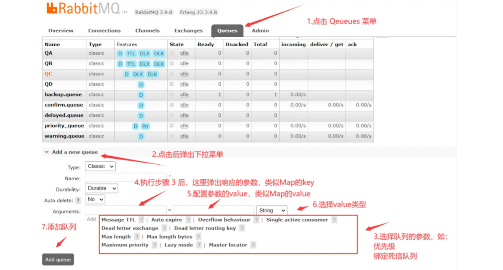Open help for Message TTL argument

pos(141,220)
